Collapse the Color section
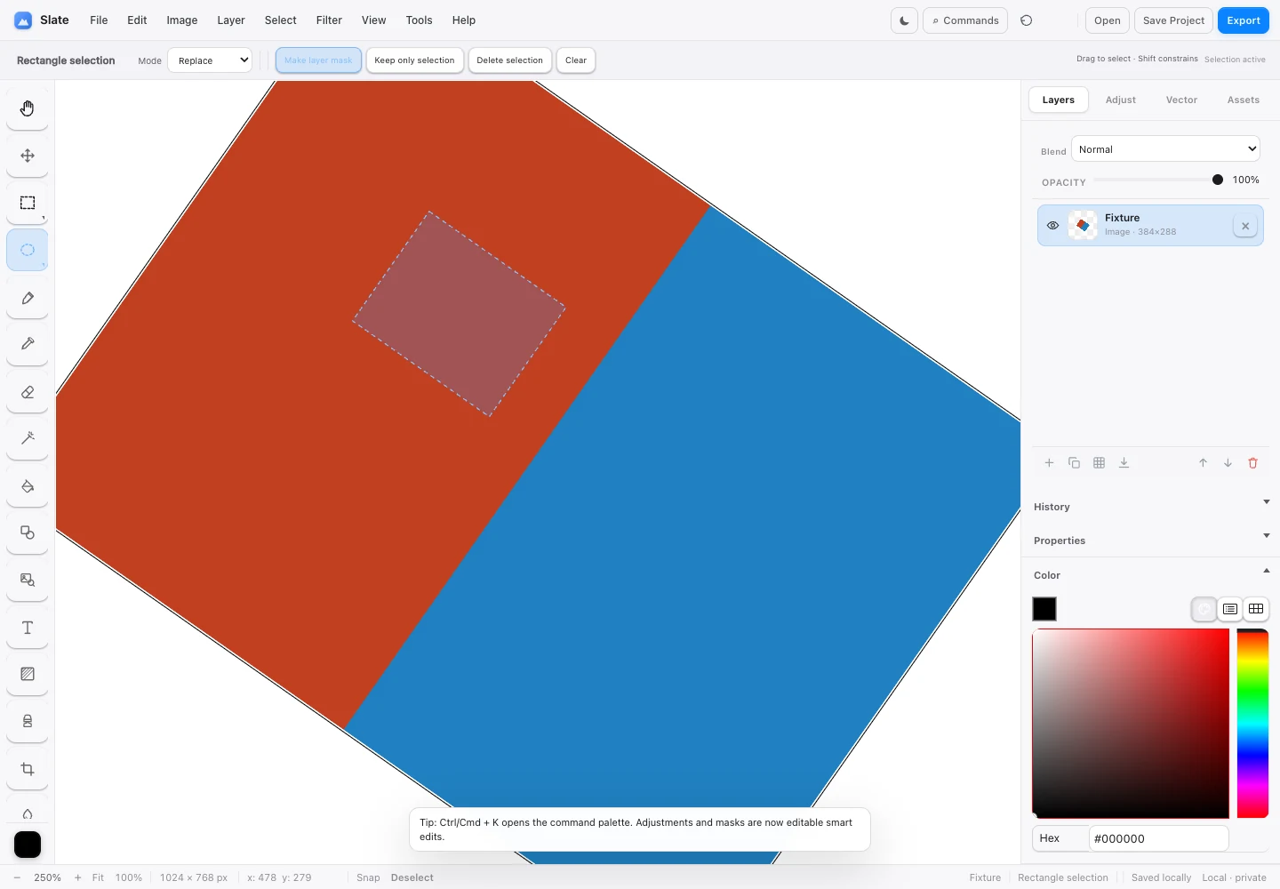The height and width of the screenshot is (889, 1280). point(1151,574)
